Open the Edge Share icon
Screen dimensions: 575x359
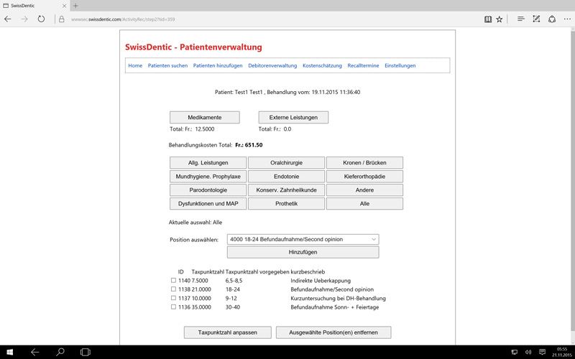[x=551, y=19]
